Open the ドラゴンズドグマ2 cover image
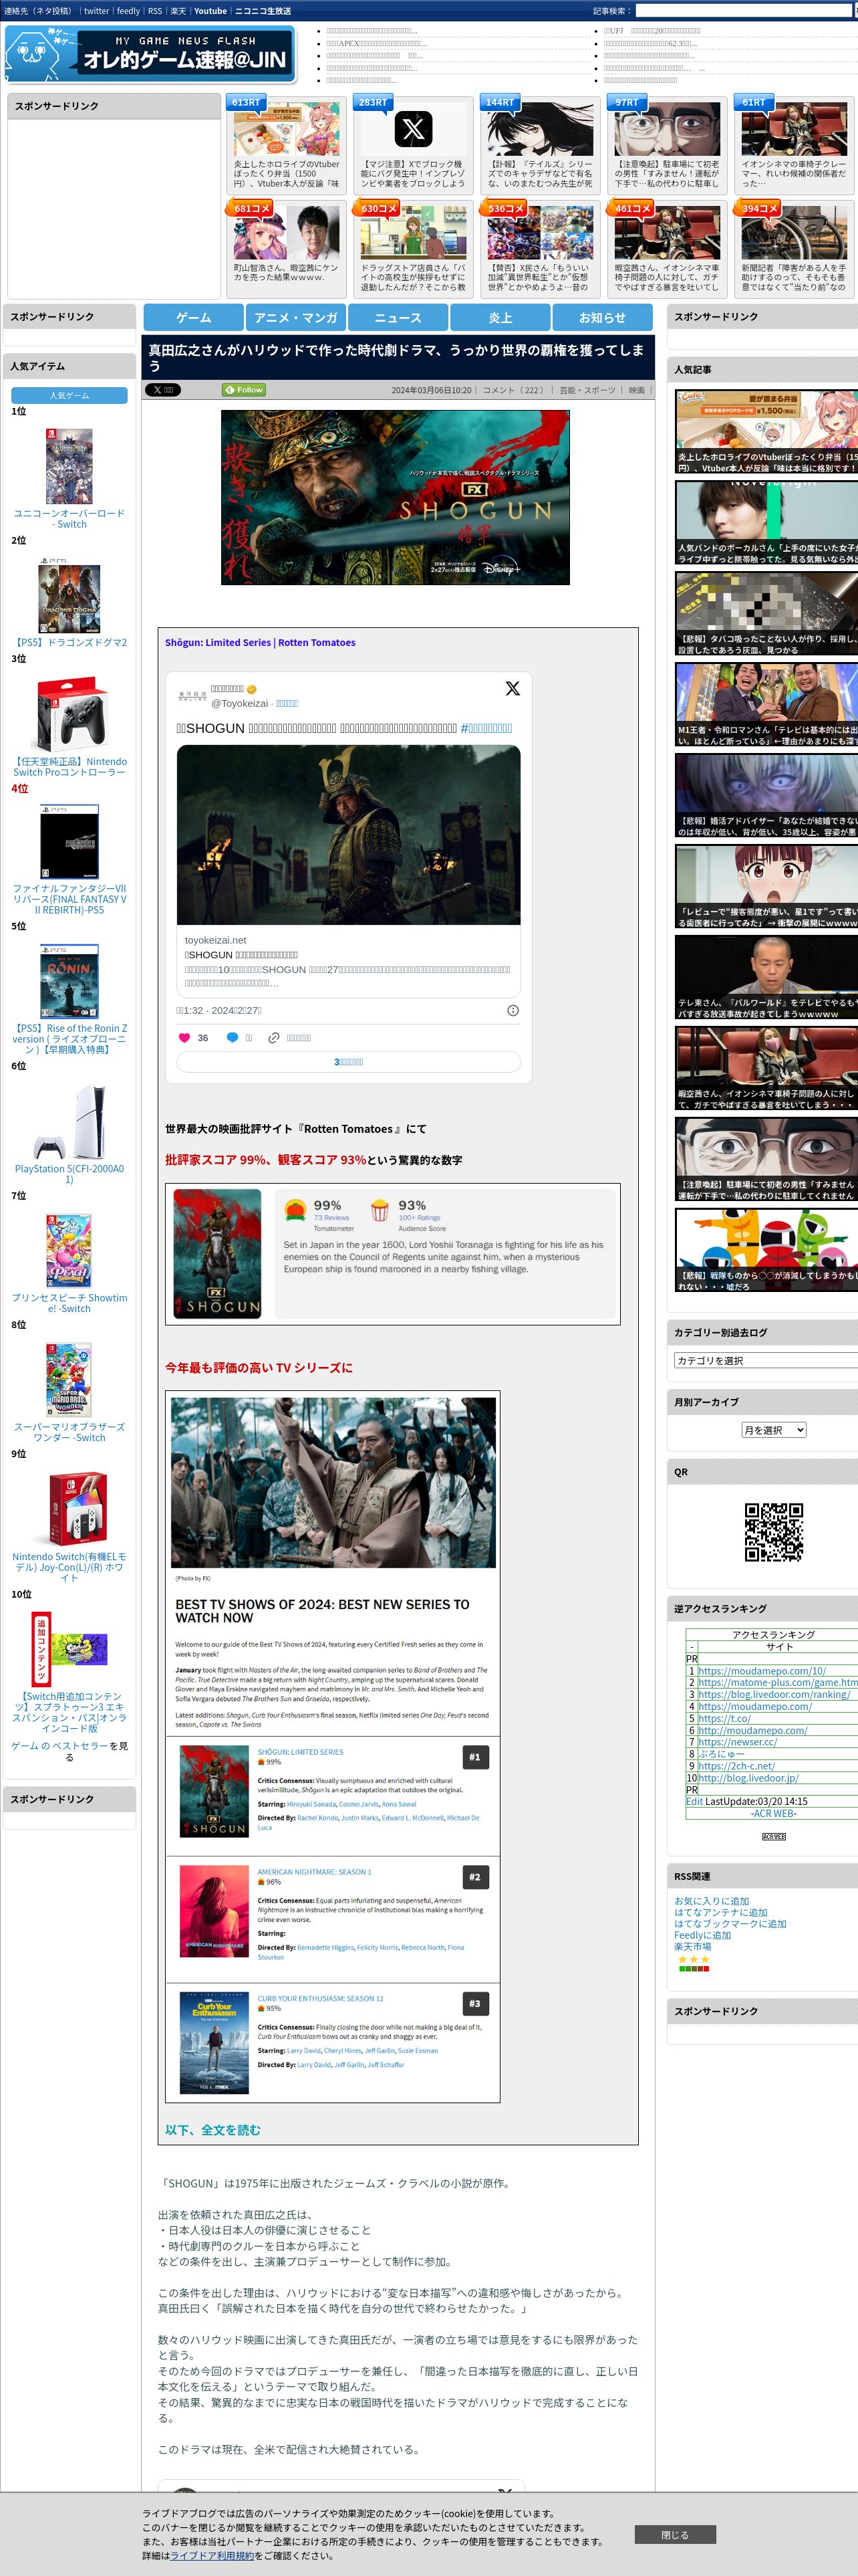The width and height of the screenshot is (858, 2576). pyautogui.click(x=69, y=596)
